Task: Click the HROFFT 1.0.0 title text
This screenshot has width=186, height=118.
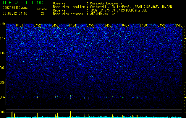Action: [23, 2]
